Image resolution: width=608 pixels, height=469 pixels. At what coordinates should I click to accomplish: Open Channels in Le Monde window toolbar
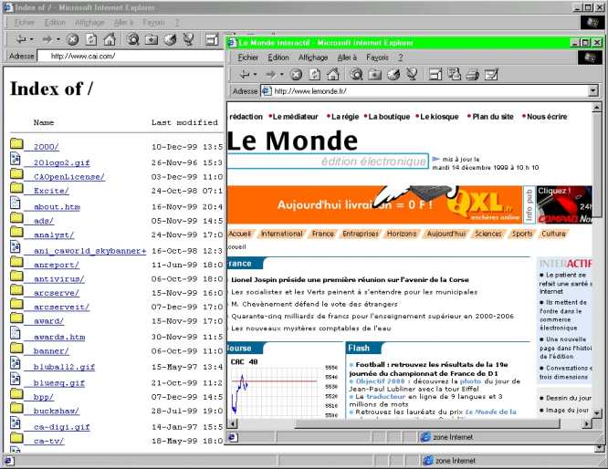[413, 74]
